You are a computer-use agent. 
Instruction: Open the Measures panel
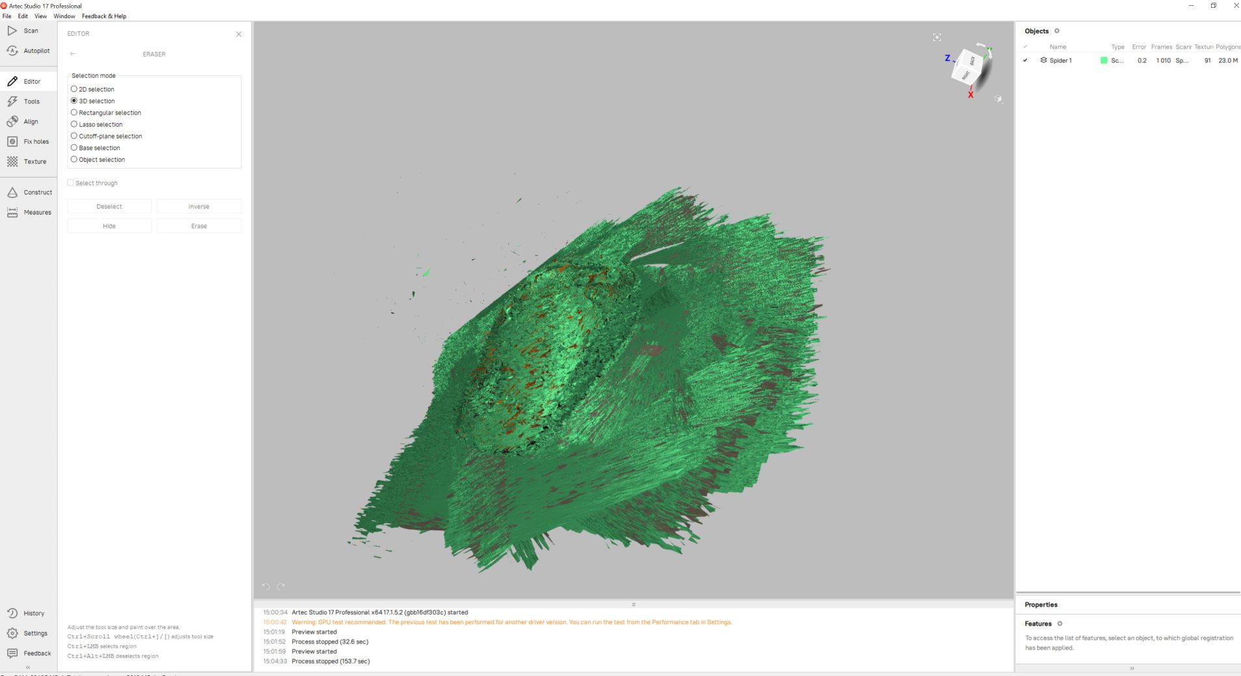point(29,212)
